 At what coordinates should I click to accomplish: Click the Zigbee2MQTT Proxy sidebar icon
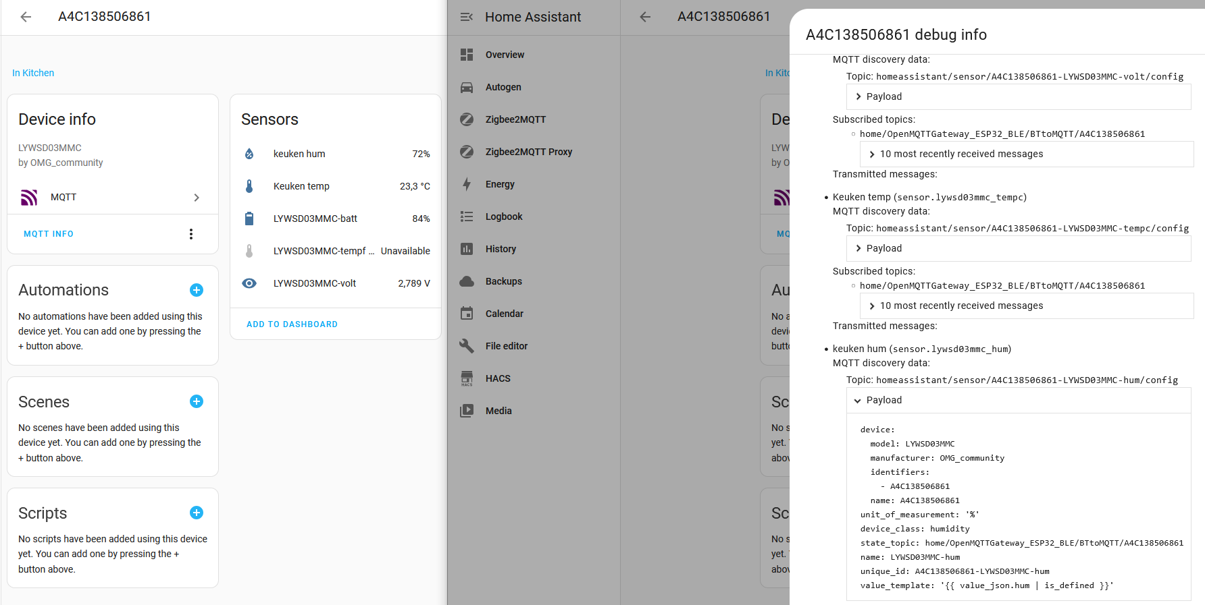(x=467, y=152)
